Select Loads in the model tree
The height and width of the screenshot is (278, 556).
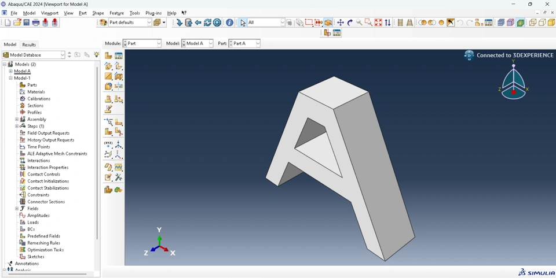tap(33, 222)
